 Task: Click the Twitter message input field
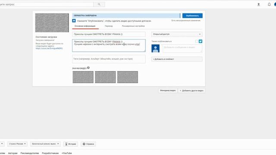182,49
